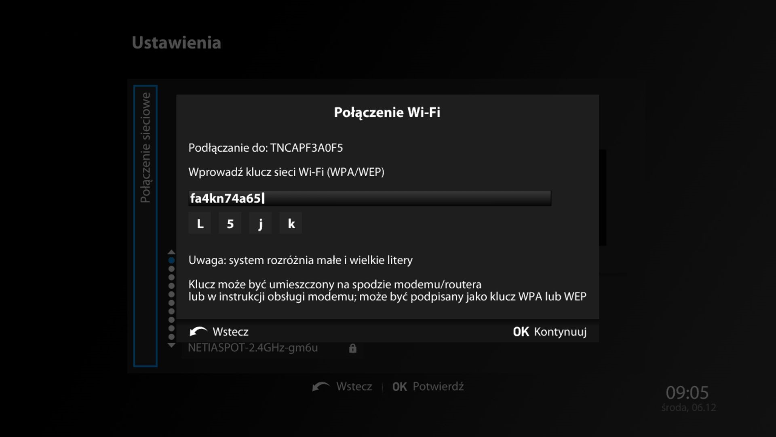Click the background Wstecz arrow icon at bottom
Screen dimensions: 776x437
pyautogui.click(x=322, y=386)
